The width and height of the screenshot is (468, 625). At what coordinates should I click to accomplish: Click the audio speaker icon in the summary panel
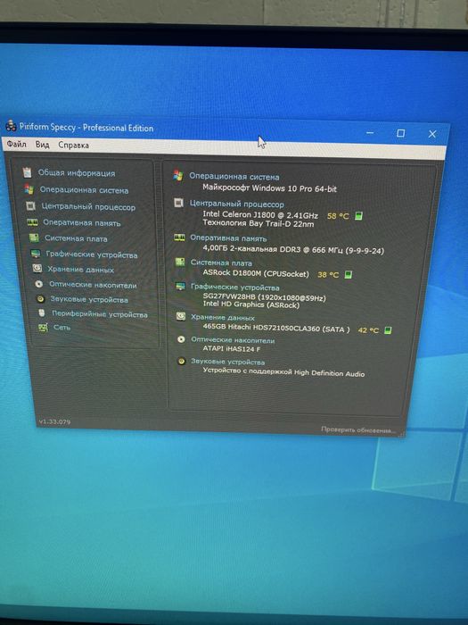click(x=182, y=361)
